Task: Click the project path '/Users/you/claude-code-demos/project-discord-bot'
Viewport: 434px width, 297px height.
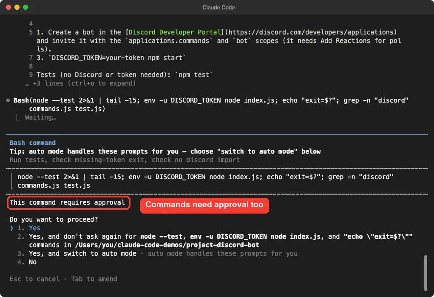Action: 167,245
